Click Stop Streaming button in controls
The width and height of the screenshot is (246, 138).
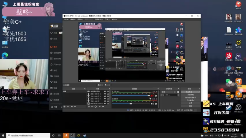[189, 92]
